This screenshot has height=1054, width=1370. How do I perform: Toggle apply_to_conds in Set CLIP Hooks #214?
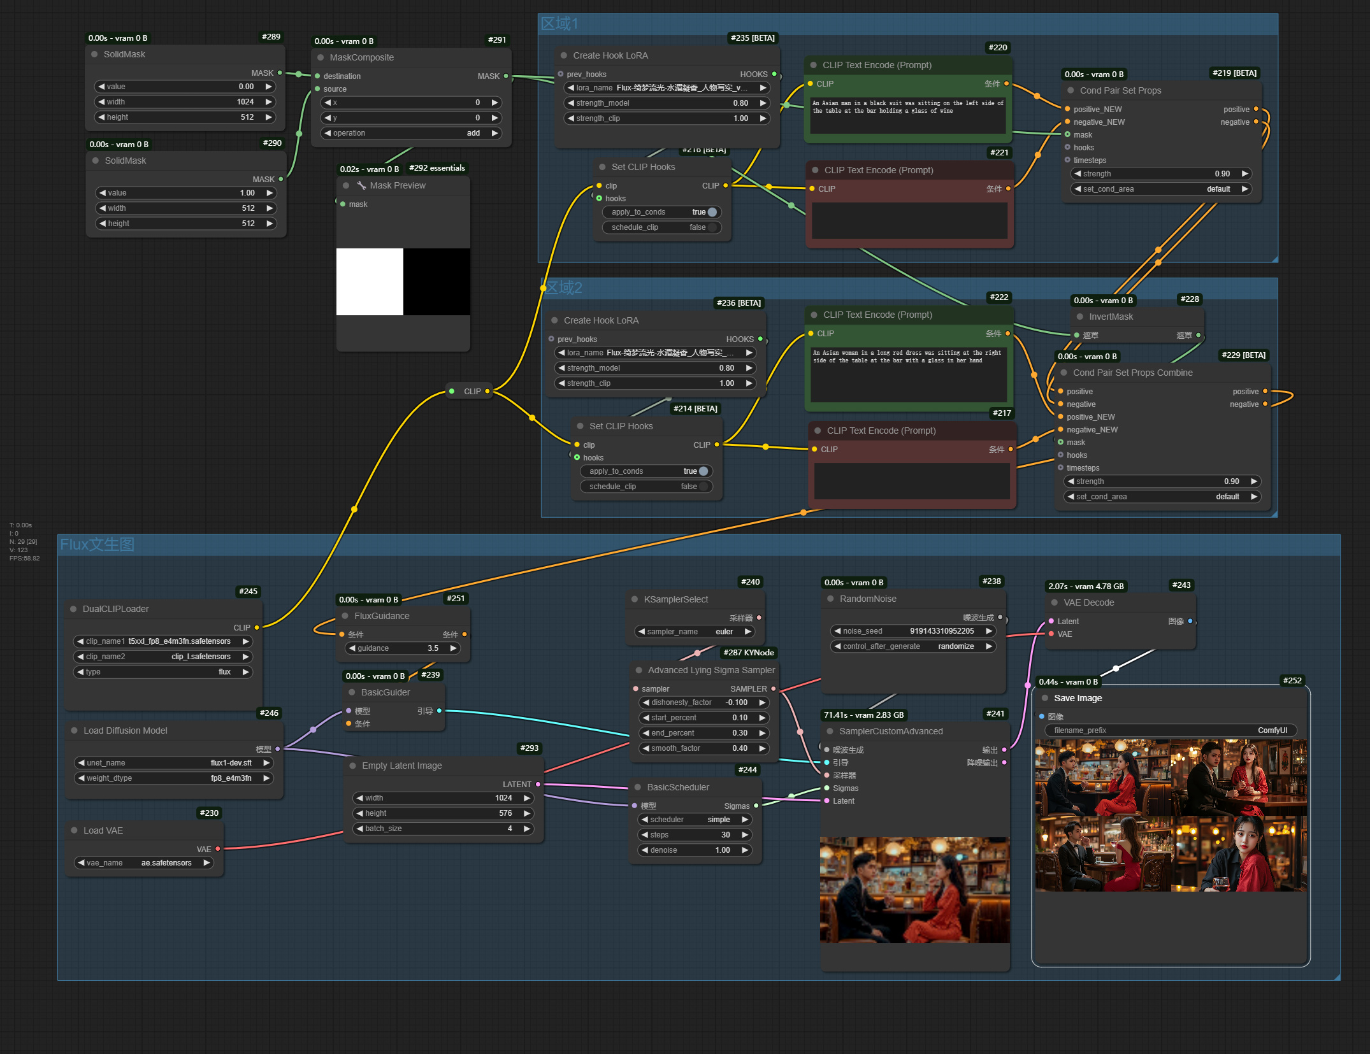(702, 471)
